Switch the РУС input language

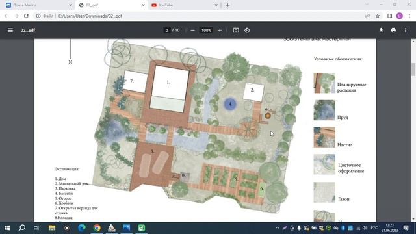(x=374, y=228)
